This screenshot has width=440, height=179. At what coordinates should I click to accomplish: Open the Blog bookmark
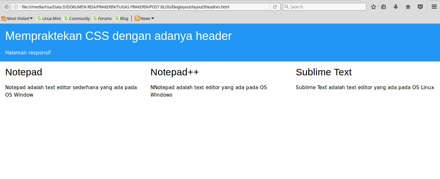coord(121,18)
